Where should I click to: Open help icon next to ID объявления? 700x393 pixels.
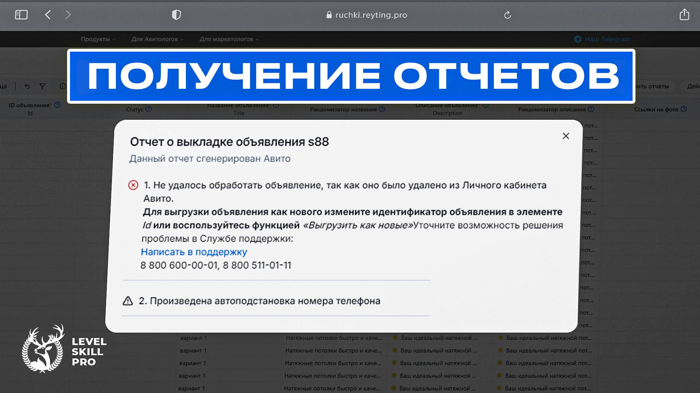point(57,105)
